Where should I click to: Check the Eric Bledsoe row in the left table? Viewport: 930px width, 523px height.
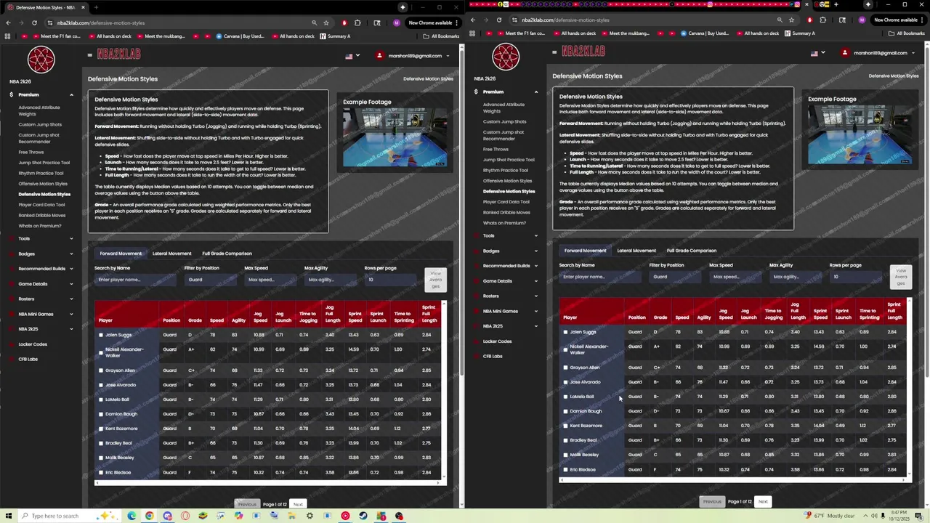[x=101, y=472]
